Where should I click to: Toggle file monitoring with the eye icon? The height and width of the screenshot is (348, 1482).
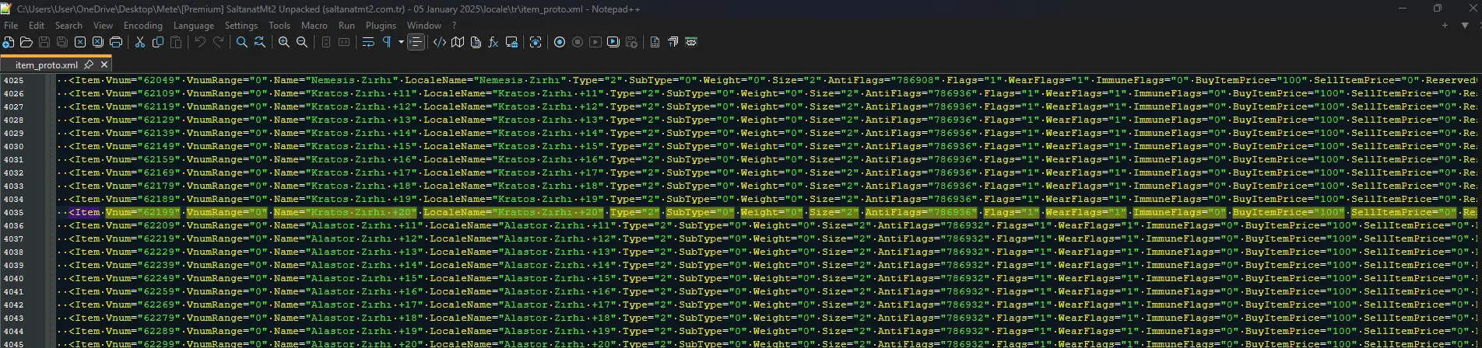click(536, 42)
